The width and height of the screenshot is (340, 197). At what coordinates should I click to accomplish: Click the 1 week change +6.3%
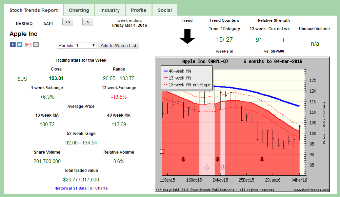[47, 97]
